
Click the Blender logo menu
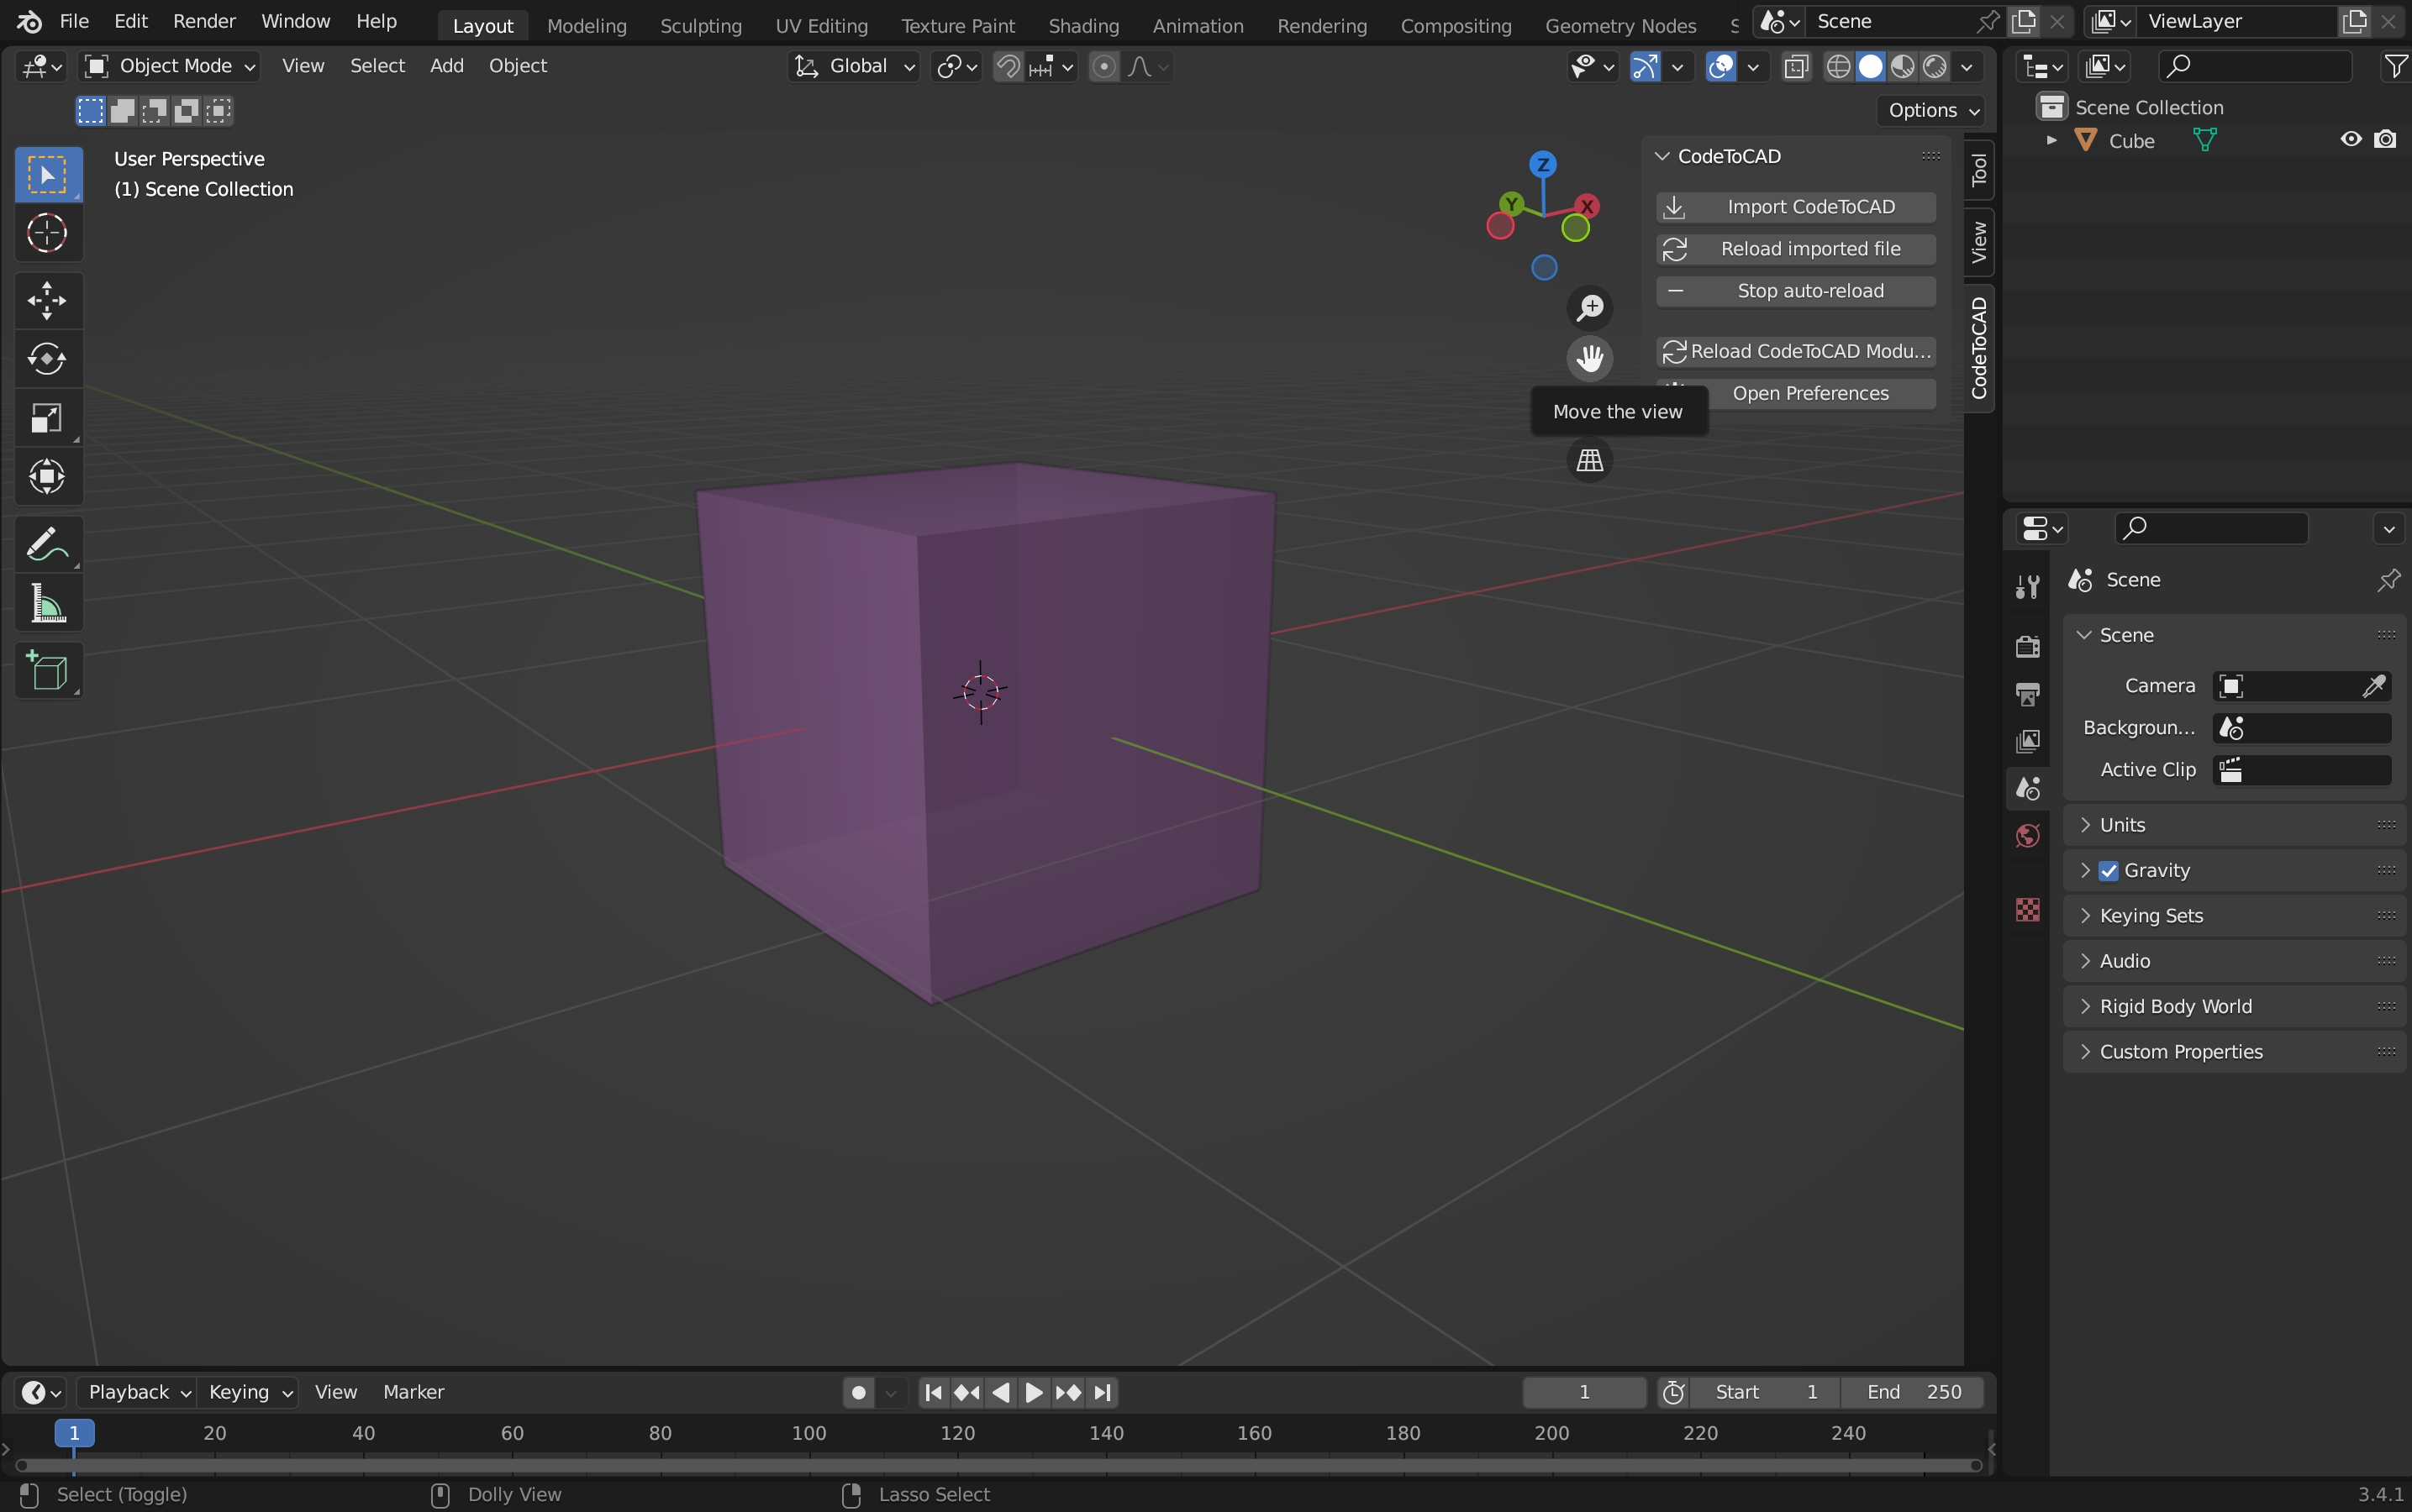point(29,21)
